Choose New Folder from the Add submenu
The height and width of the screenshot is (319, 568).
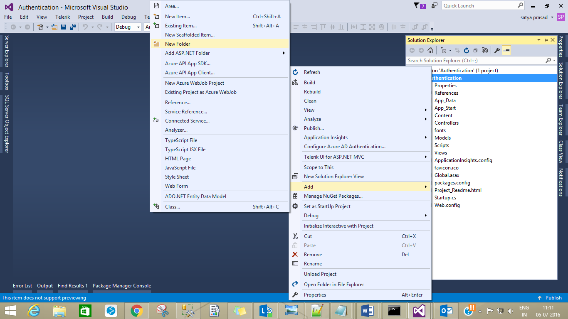click(x=220, y=44)
